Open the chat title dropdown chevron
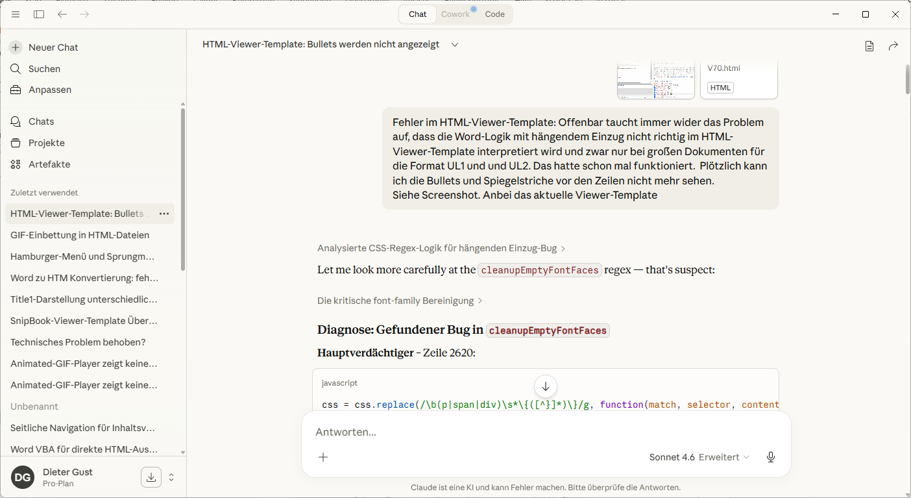 coord(455,45)
